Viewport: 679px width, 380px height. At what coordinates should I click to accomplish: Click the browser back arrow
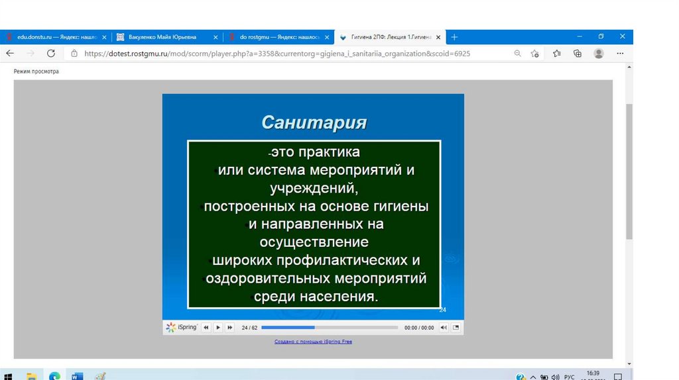[x=10, y=54]
